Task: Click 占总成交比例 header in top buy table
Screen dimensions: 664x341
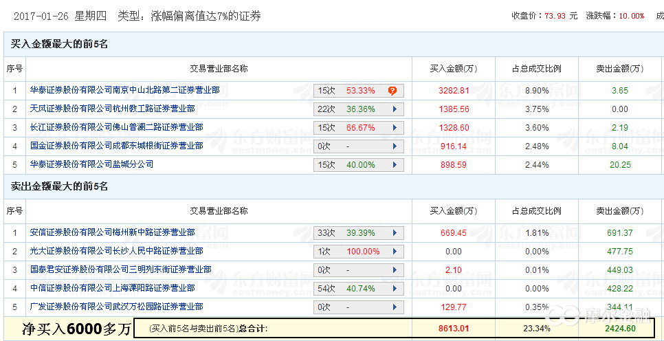Action: (x=537, y=68)
